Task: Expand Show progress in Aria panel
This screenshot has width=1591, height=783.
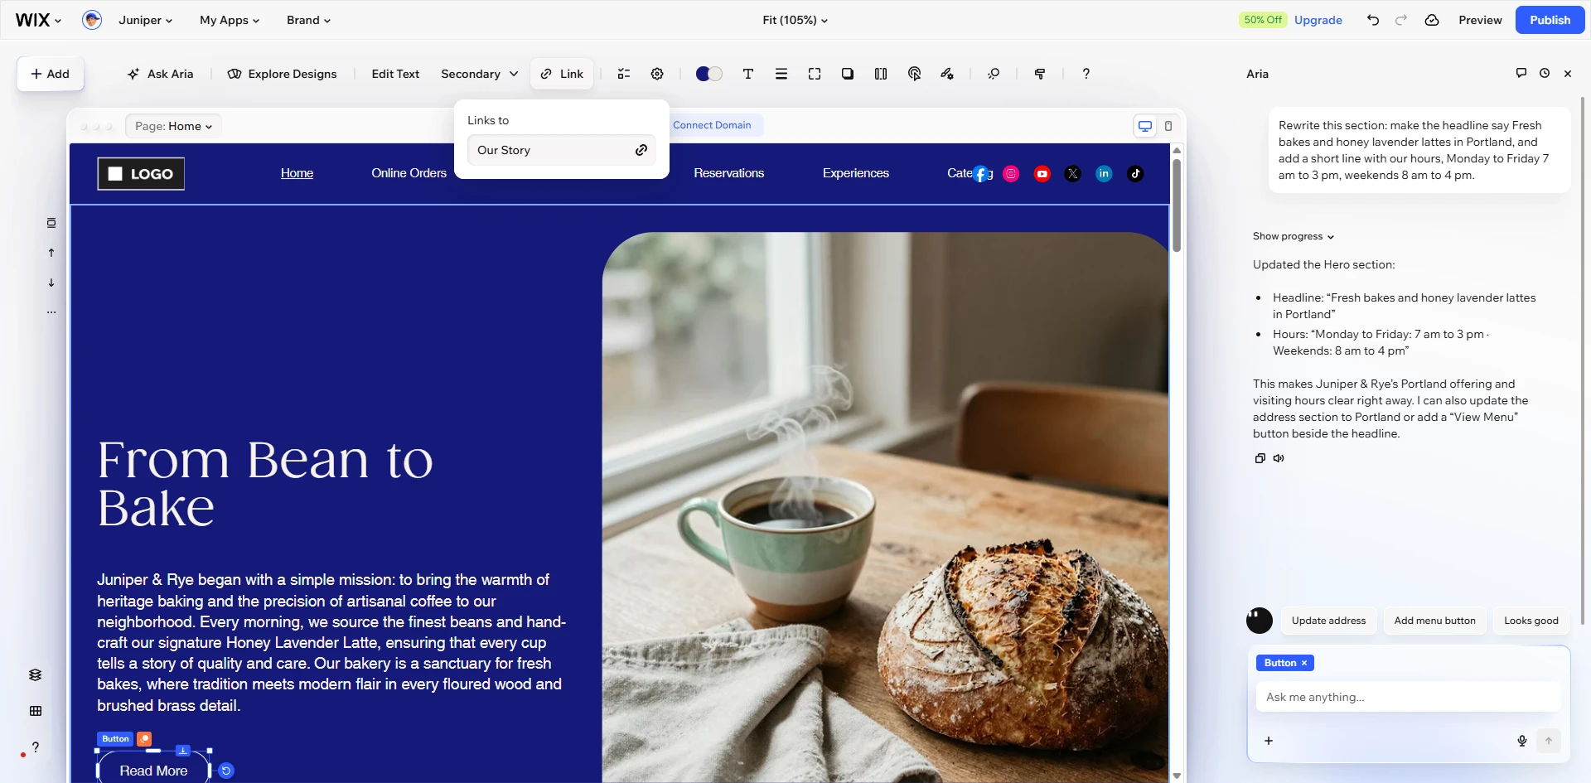Action: click(1293, 236)
